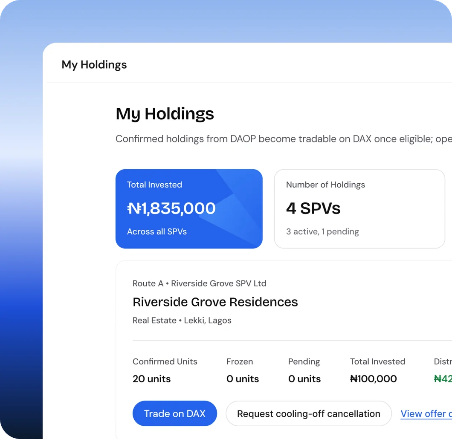Screen dimensions: 452x439
Task: Click the My Holdings header bar title
Action: pyautogui.click(x=94, y=64)
